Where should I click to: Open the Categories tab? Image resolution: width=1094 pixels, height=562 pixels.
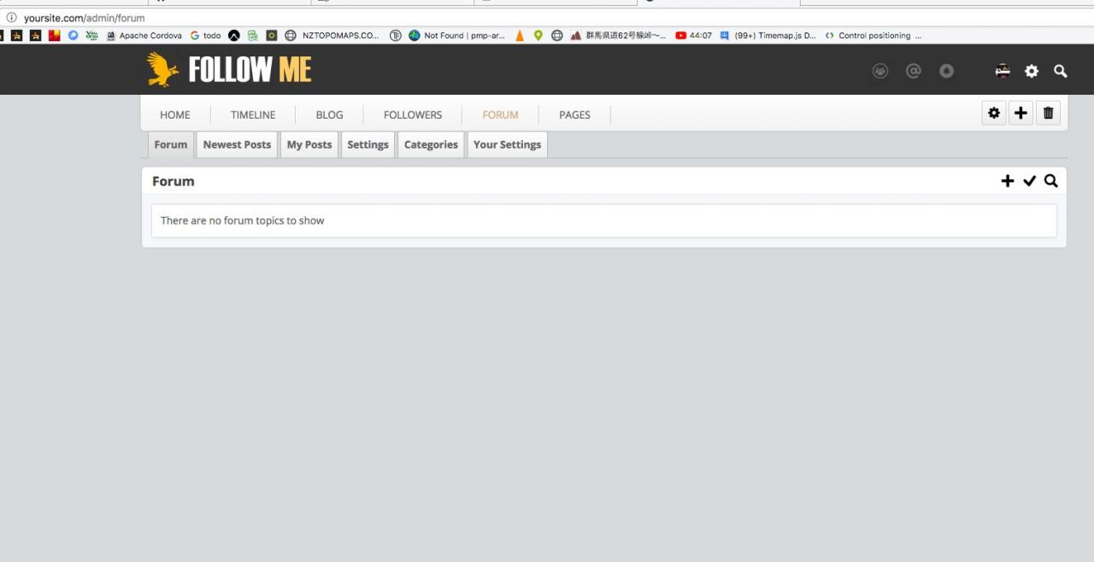(x=431, y=144)
